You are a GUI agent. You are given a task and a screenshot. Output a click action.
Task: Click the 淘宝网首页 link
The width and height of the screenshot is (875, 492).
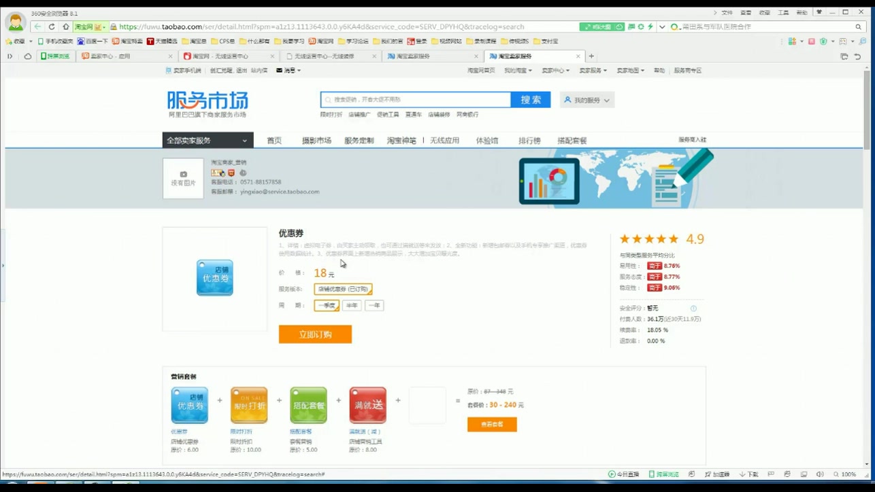tap(481, 71)
